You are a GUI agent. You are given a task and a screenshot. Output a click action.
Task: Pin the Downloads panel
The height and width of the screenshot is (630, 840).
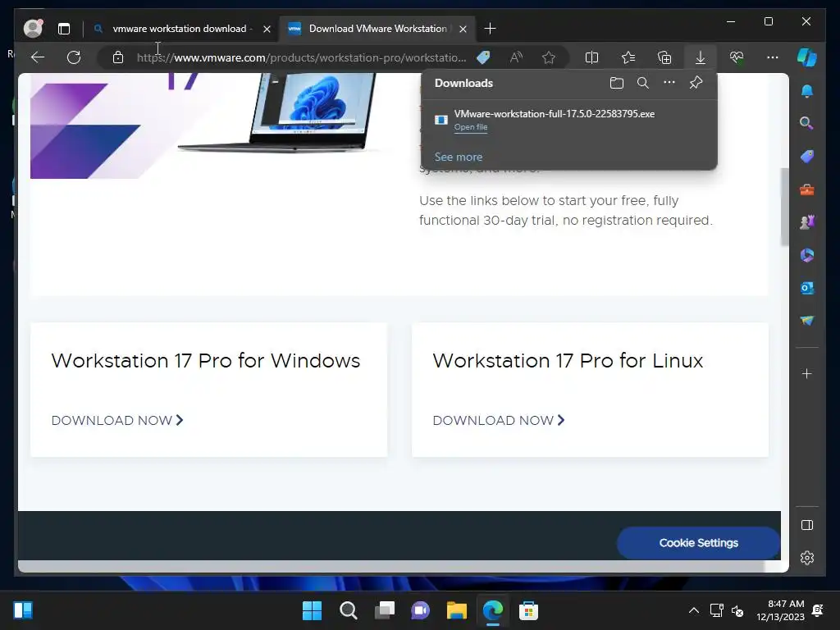coord(696,83)
